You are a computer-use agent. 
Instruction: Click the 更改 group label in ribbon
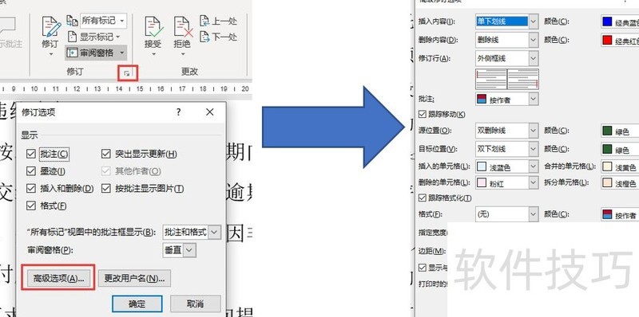189,72
